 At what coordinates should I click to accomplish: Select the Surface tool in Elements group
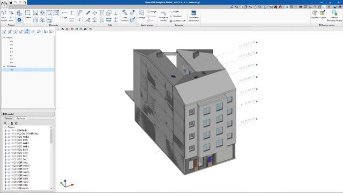click(27, 14)
